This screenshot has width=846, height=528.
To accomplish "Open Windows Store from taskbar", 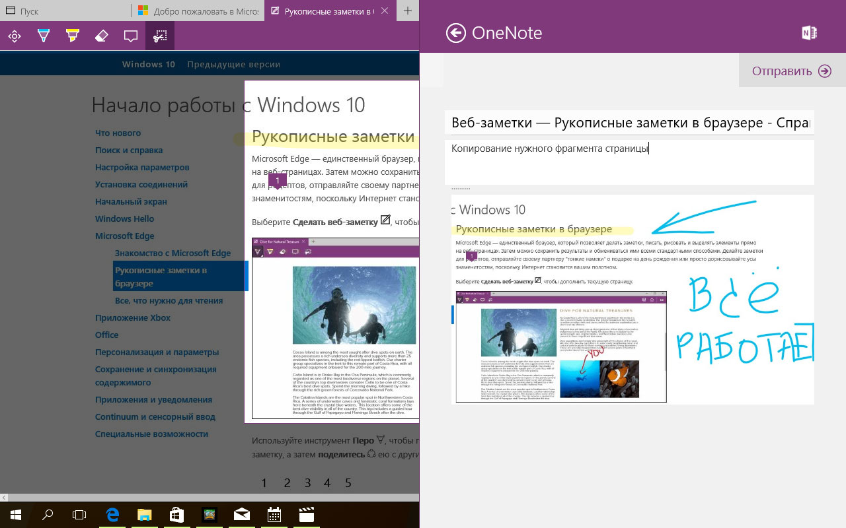I will tap(177, 515).
